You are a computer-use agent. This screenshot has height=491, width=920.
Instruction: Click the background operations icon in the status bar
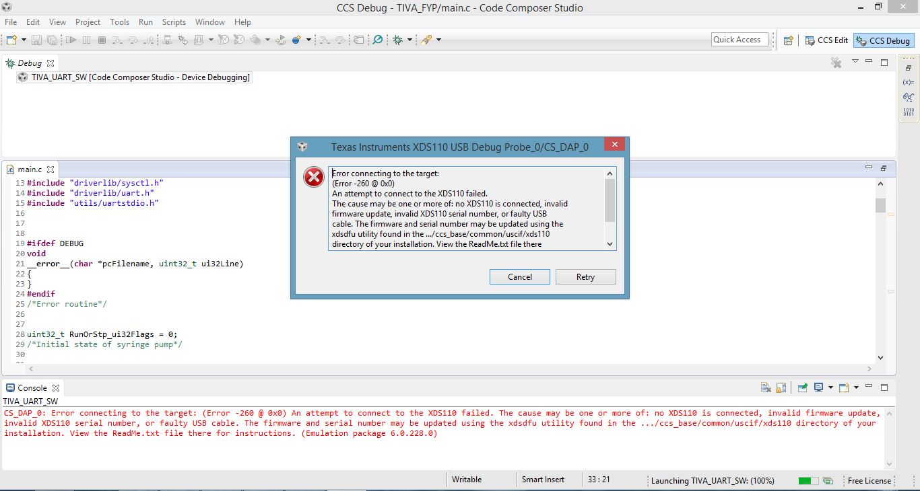828,481
